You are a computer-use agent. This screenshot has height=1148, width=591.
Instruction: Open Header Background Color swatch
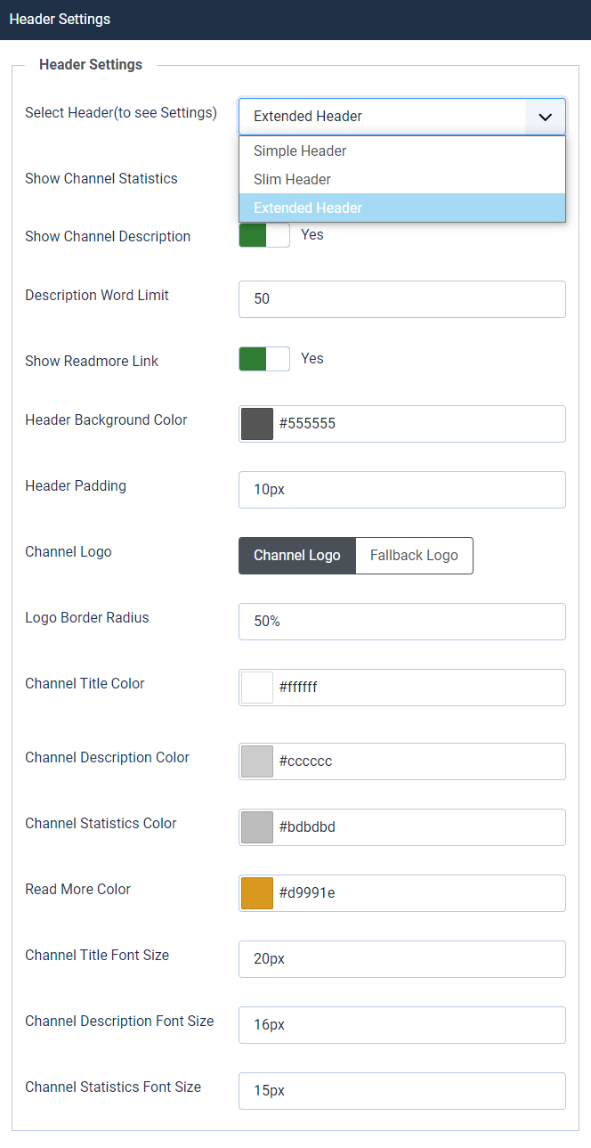click(x=257, y=424)
